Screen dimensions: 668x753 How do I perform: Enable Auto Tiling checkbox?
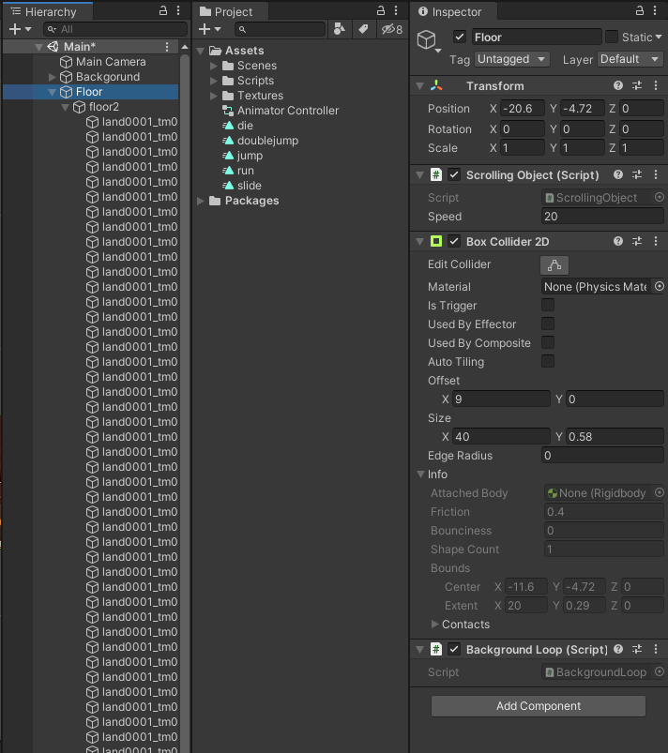548,361
